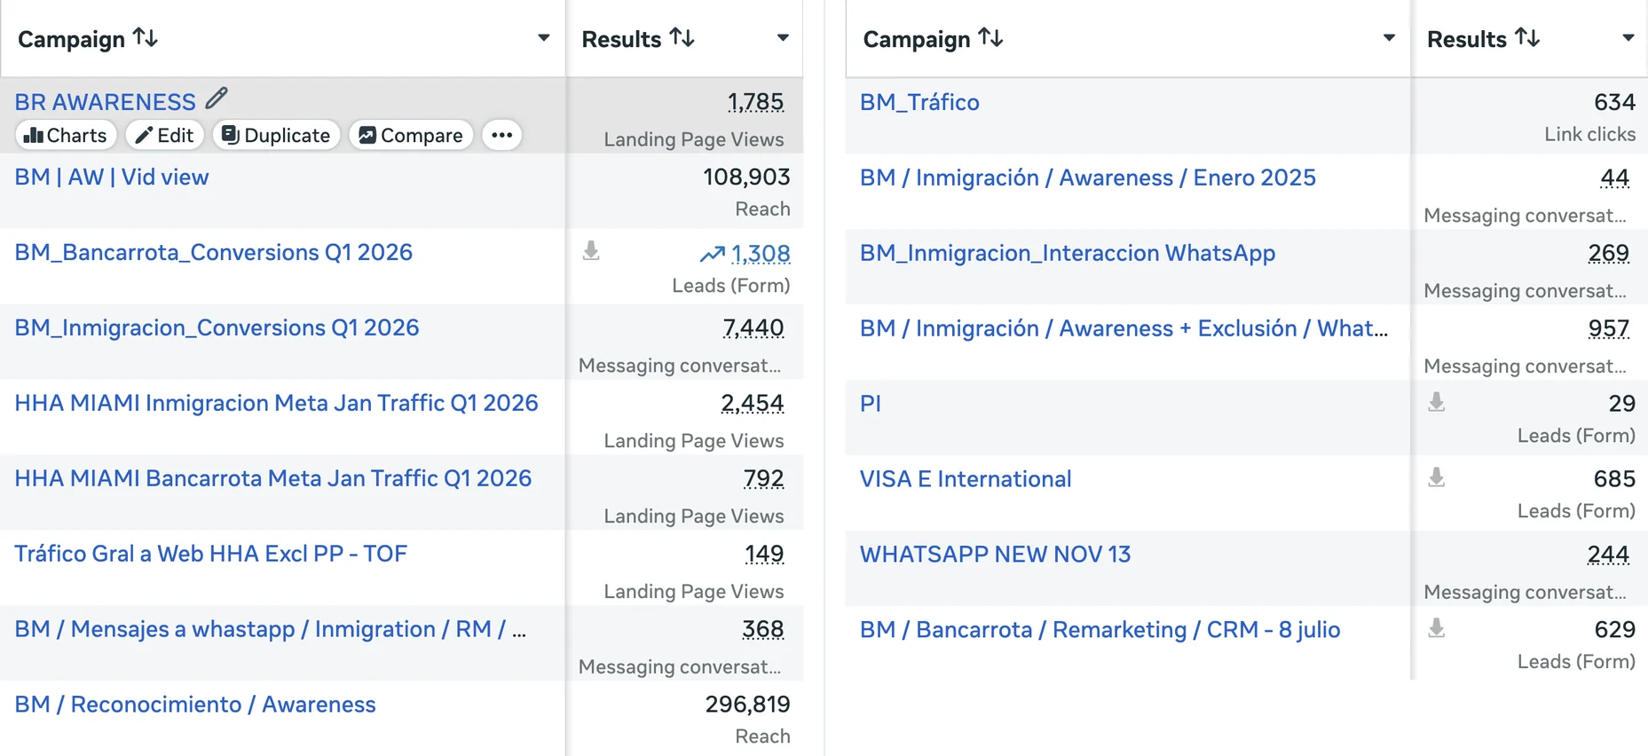The height and width of the screenshot is (756, 1648).
Task: Sort right table by Campaign arrows icon
Action: click(990, 38)
